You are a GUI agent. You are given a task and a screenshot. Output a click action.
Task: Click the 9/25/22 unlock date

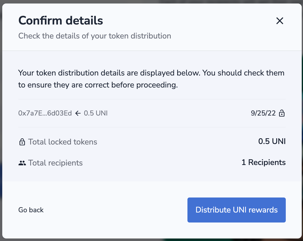coord(263,113)
